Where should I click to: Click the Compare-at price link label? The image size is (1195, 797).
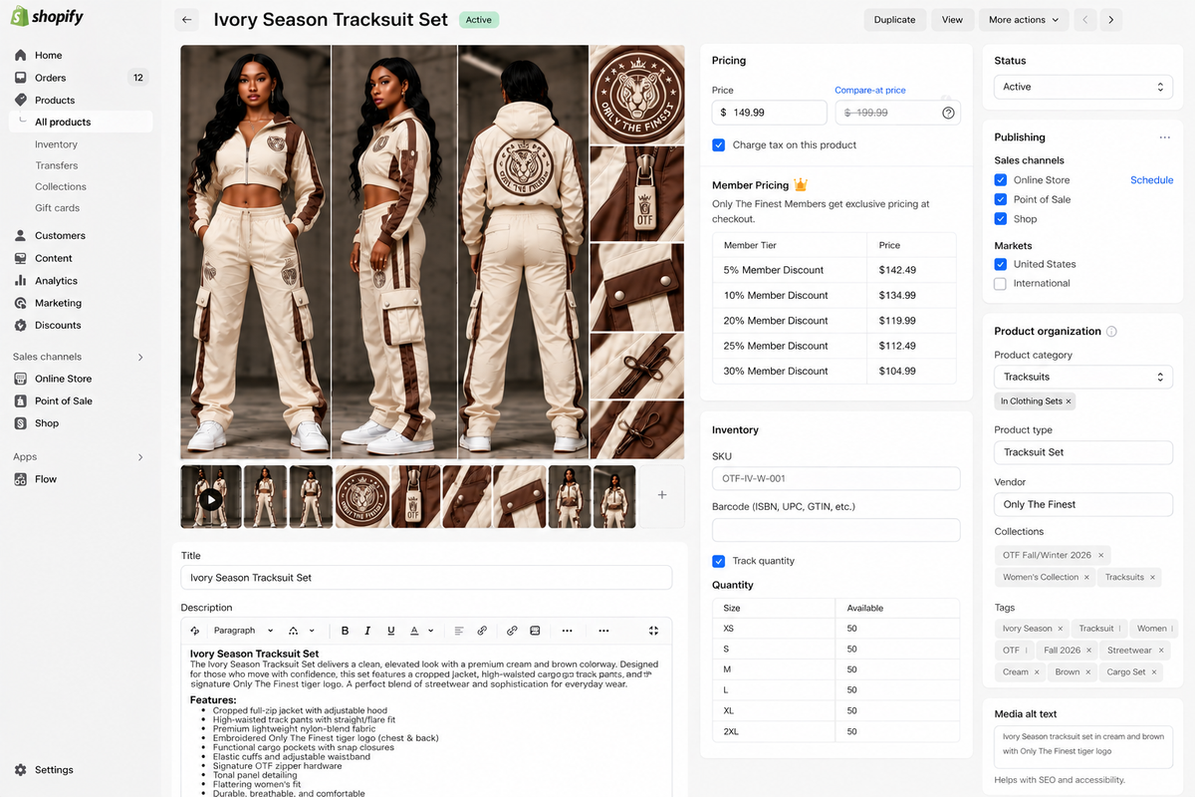[x=870, y=91]
